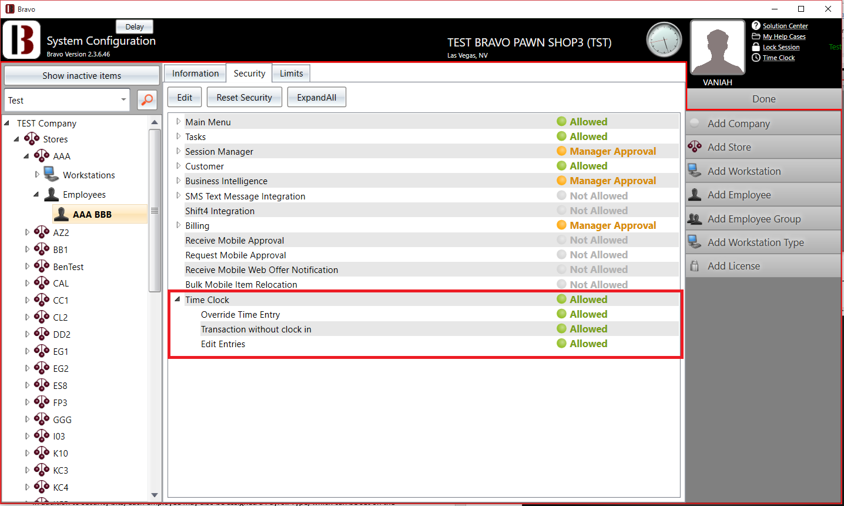Select the CAL store in tree
844x506 pixels.
(61, 283)
